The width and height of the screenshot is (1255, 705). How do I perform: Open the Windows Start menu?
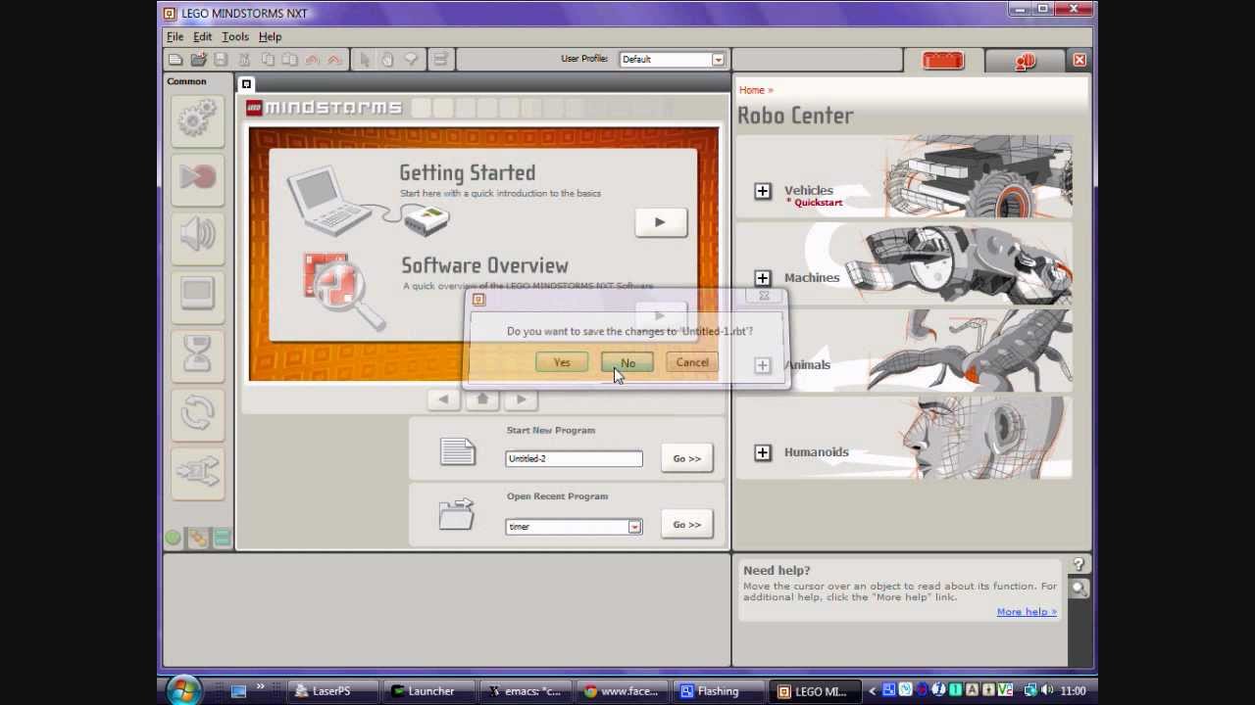tap(182, 691)
